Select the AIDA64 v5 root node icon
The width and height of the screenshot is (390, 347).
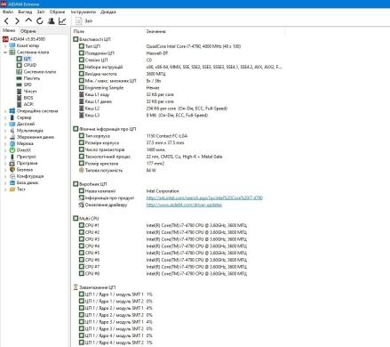pos(5,39)
